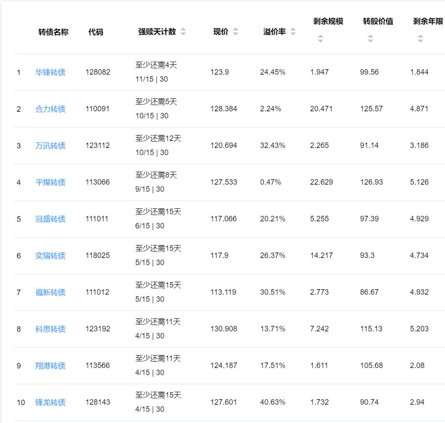
Task: Open the 华锋转债 bond link
Action: point(50,73)
